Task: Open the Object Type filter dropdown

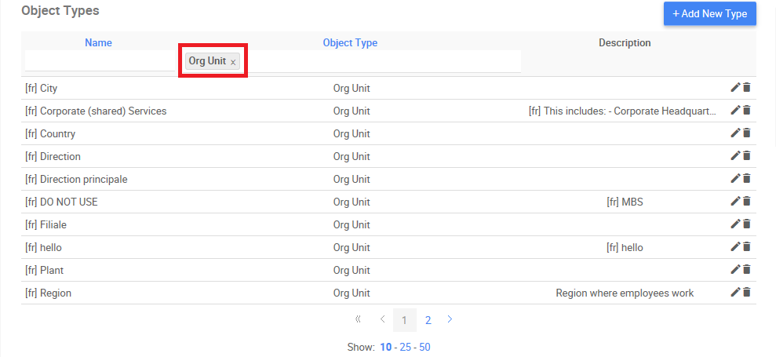Action: click(x=377, y=61)
